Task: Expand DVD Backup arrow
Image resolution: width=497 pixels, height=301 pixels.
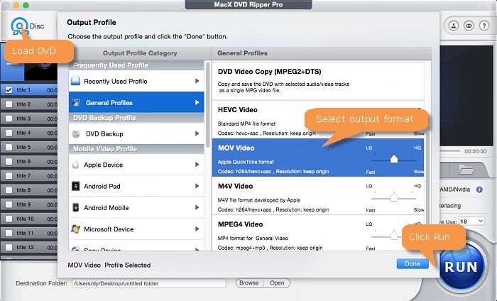Action: (x=197, y=133)
